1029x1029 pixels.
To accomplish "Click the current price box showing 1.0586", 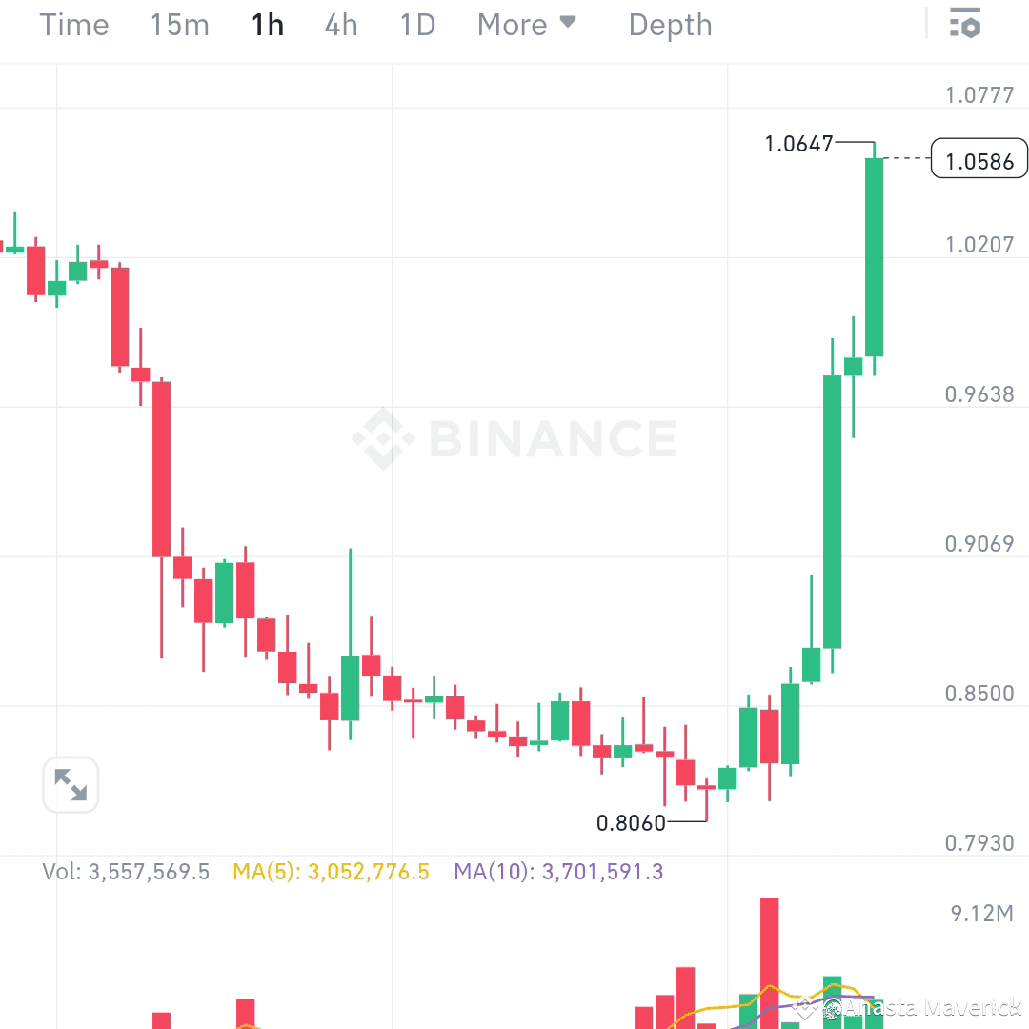I will (x=979, y=159).
